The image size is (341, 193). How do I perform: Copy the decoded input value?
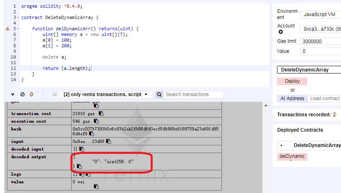pos(81,149)
